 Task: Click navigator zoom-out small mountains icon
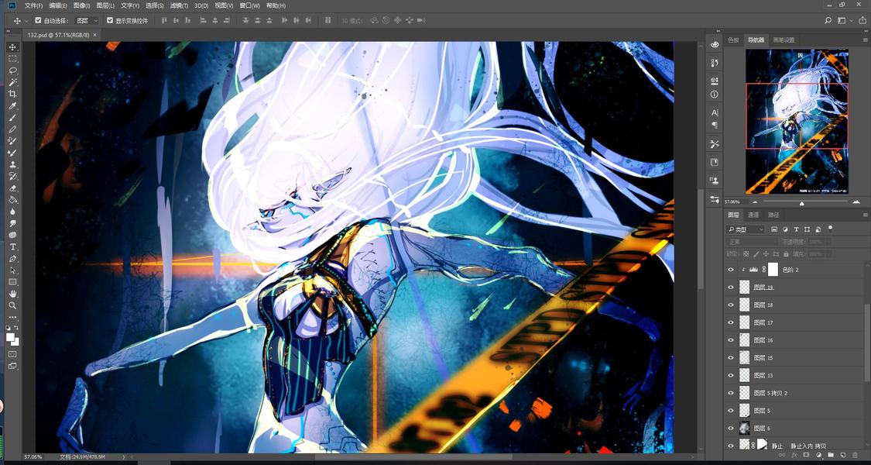point(754,202)
